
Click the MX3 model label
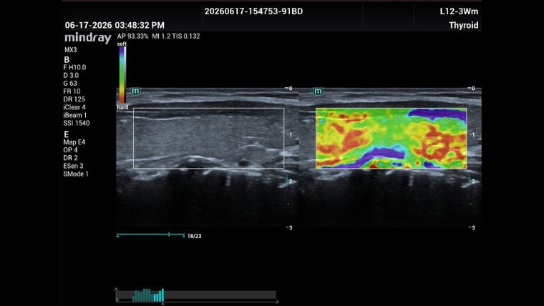[x=71, y=50]
